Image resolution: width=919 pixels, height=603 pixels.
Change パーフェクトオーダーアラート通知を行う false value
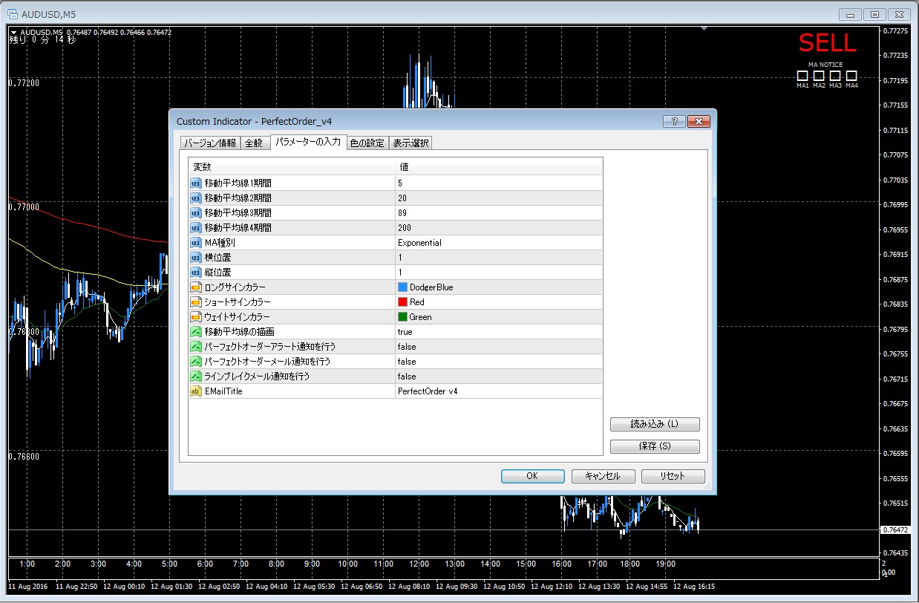pos(499,346)
